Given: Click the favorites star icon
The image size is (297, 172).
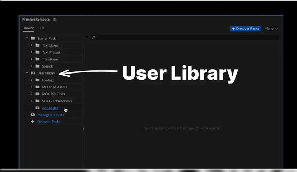Looking at the screenshot, I should pos(87,37).
